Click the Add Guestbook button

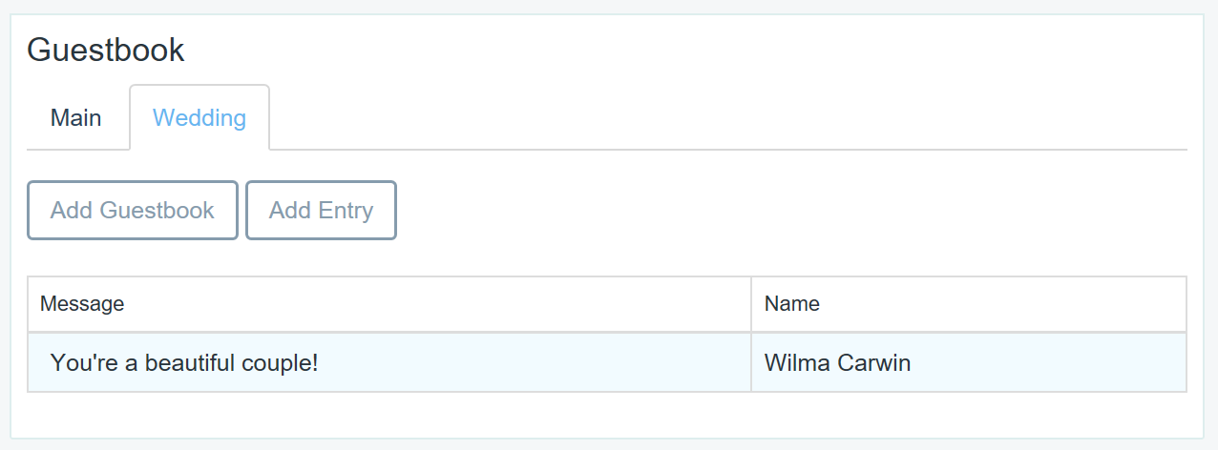coord(133,211)
